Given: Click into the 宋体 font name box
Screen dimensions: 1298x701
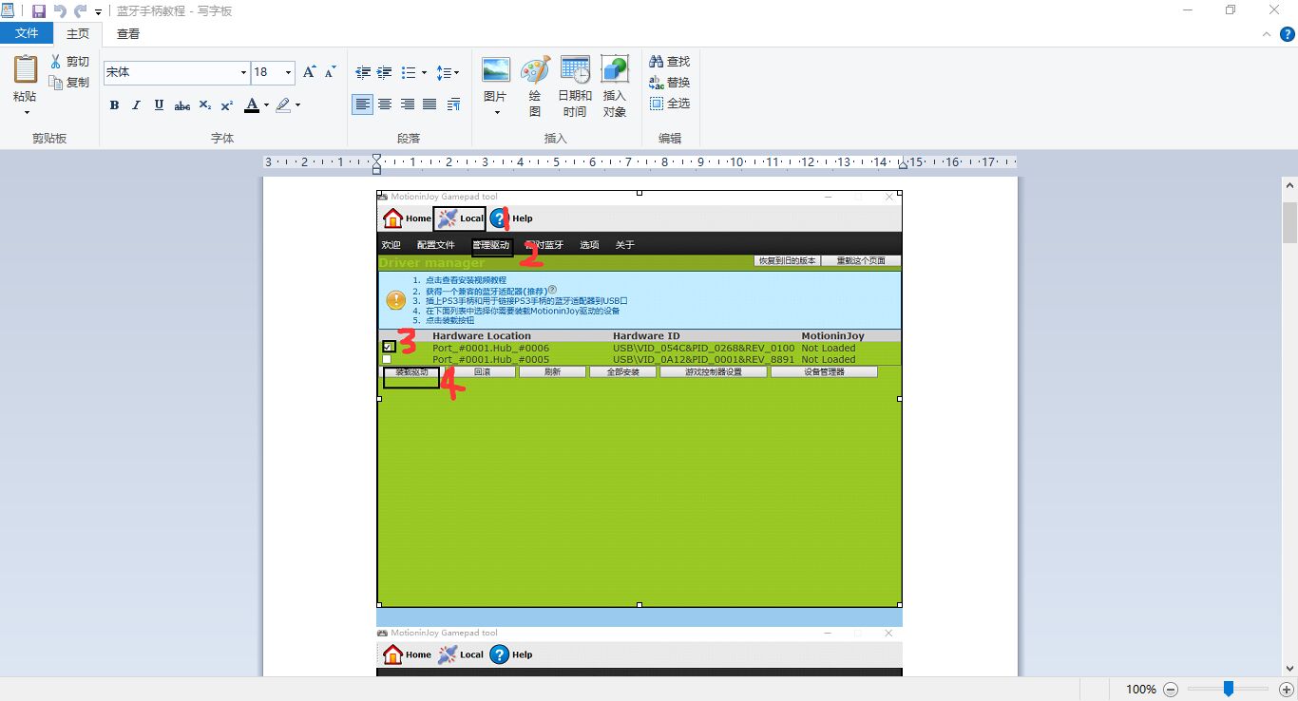Looking at the screenshot, I should [x=169, y=72].
